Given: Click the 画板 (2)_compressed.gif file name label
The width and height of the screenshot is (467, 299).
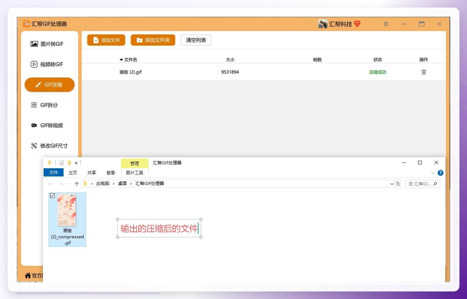Looking at the screenshot, I should pos(67,237).
